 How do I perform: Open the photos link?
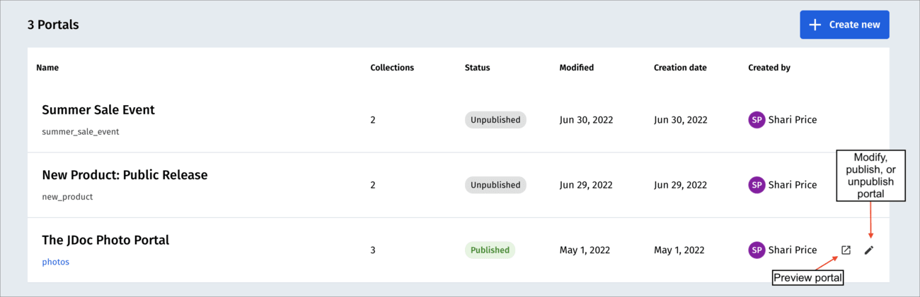(55, 262)
